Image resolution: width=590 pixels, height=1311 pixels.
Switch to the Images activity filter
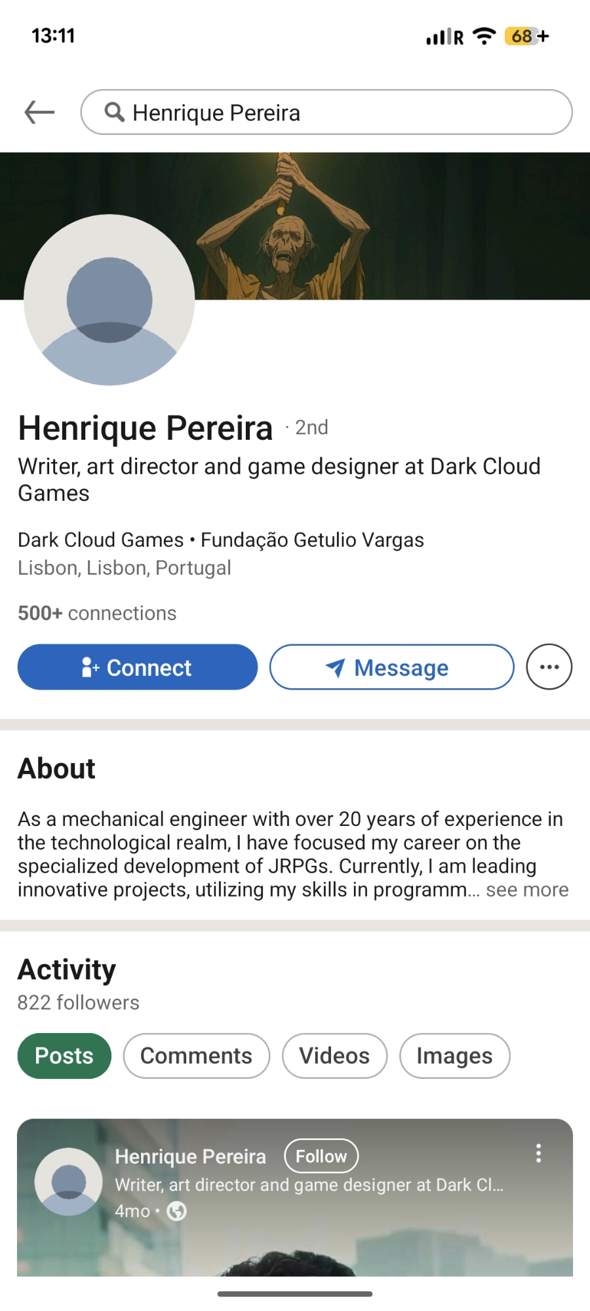tap(454, 1055)
